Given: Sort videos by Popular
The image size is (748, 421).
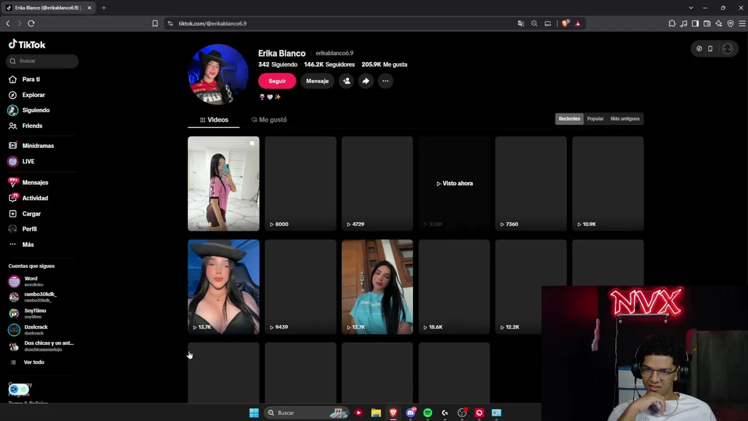Looking at the screenshot, I should (x=595, y=119).
